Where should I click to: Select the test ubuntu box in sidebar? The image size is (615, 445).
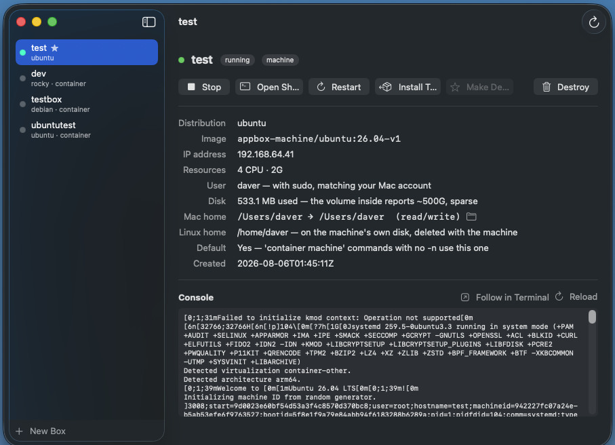pyautogui.click(x=87, y=52)
